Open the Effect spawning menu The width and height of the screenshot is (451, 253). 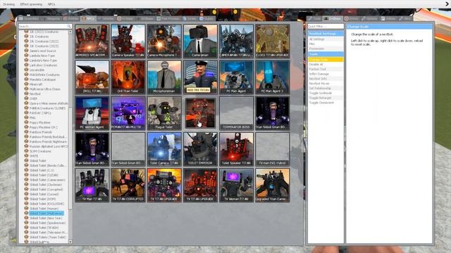31,4
